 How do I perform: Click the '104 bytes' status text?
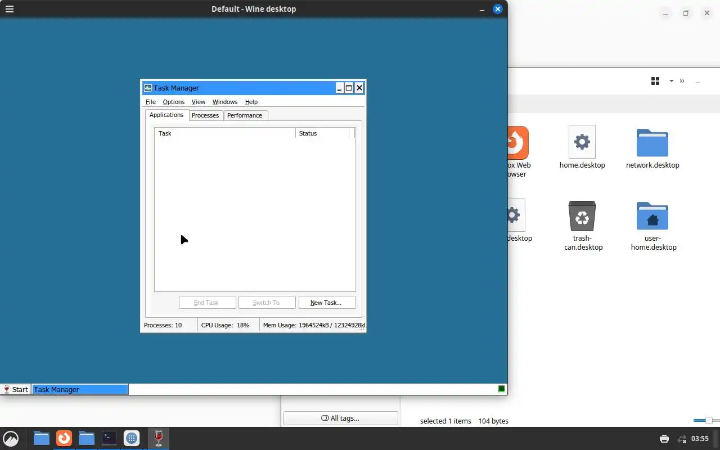click(493, 421)
